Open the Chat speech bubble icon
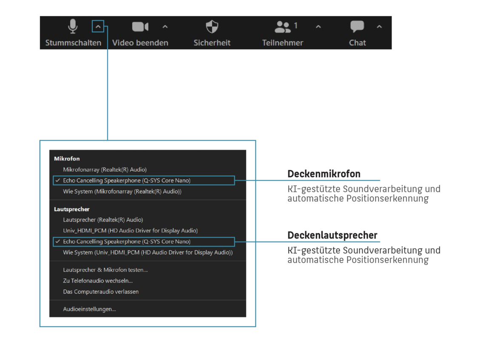483x340 pixels. click(x=357, y=27)
